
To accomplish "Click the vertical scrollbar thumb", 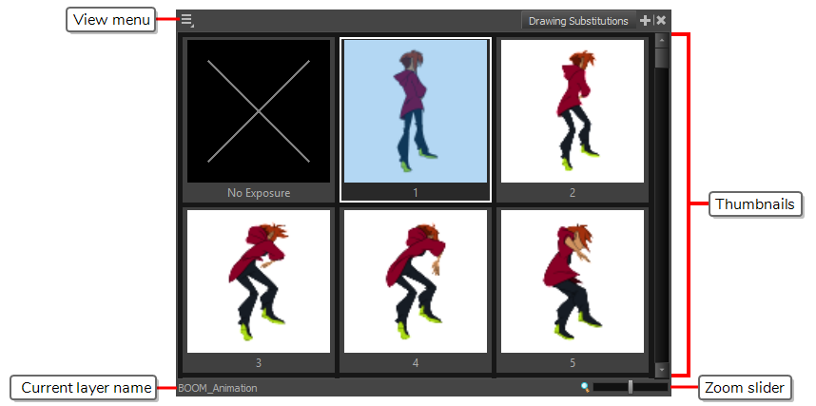I will tap(661, 57).
